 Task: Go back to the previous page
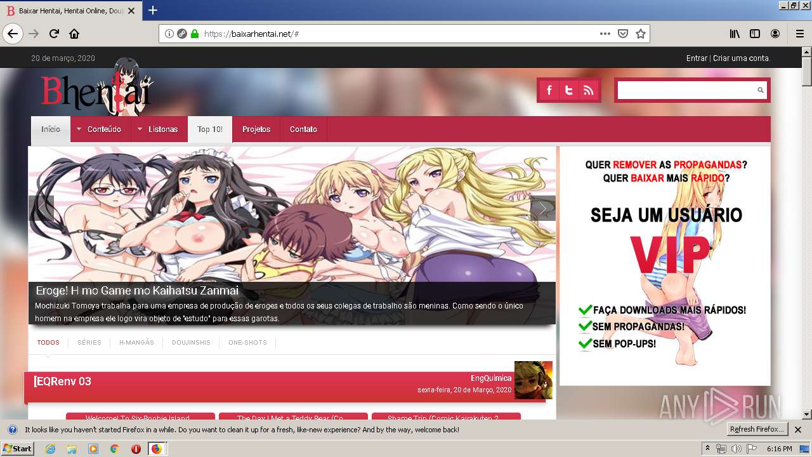tap(13, 34)
